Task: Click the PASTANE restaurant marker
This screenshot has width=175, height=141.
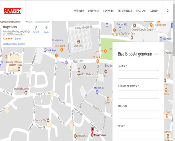Action: coord(98,61)
